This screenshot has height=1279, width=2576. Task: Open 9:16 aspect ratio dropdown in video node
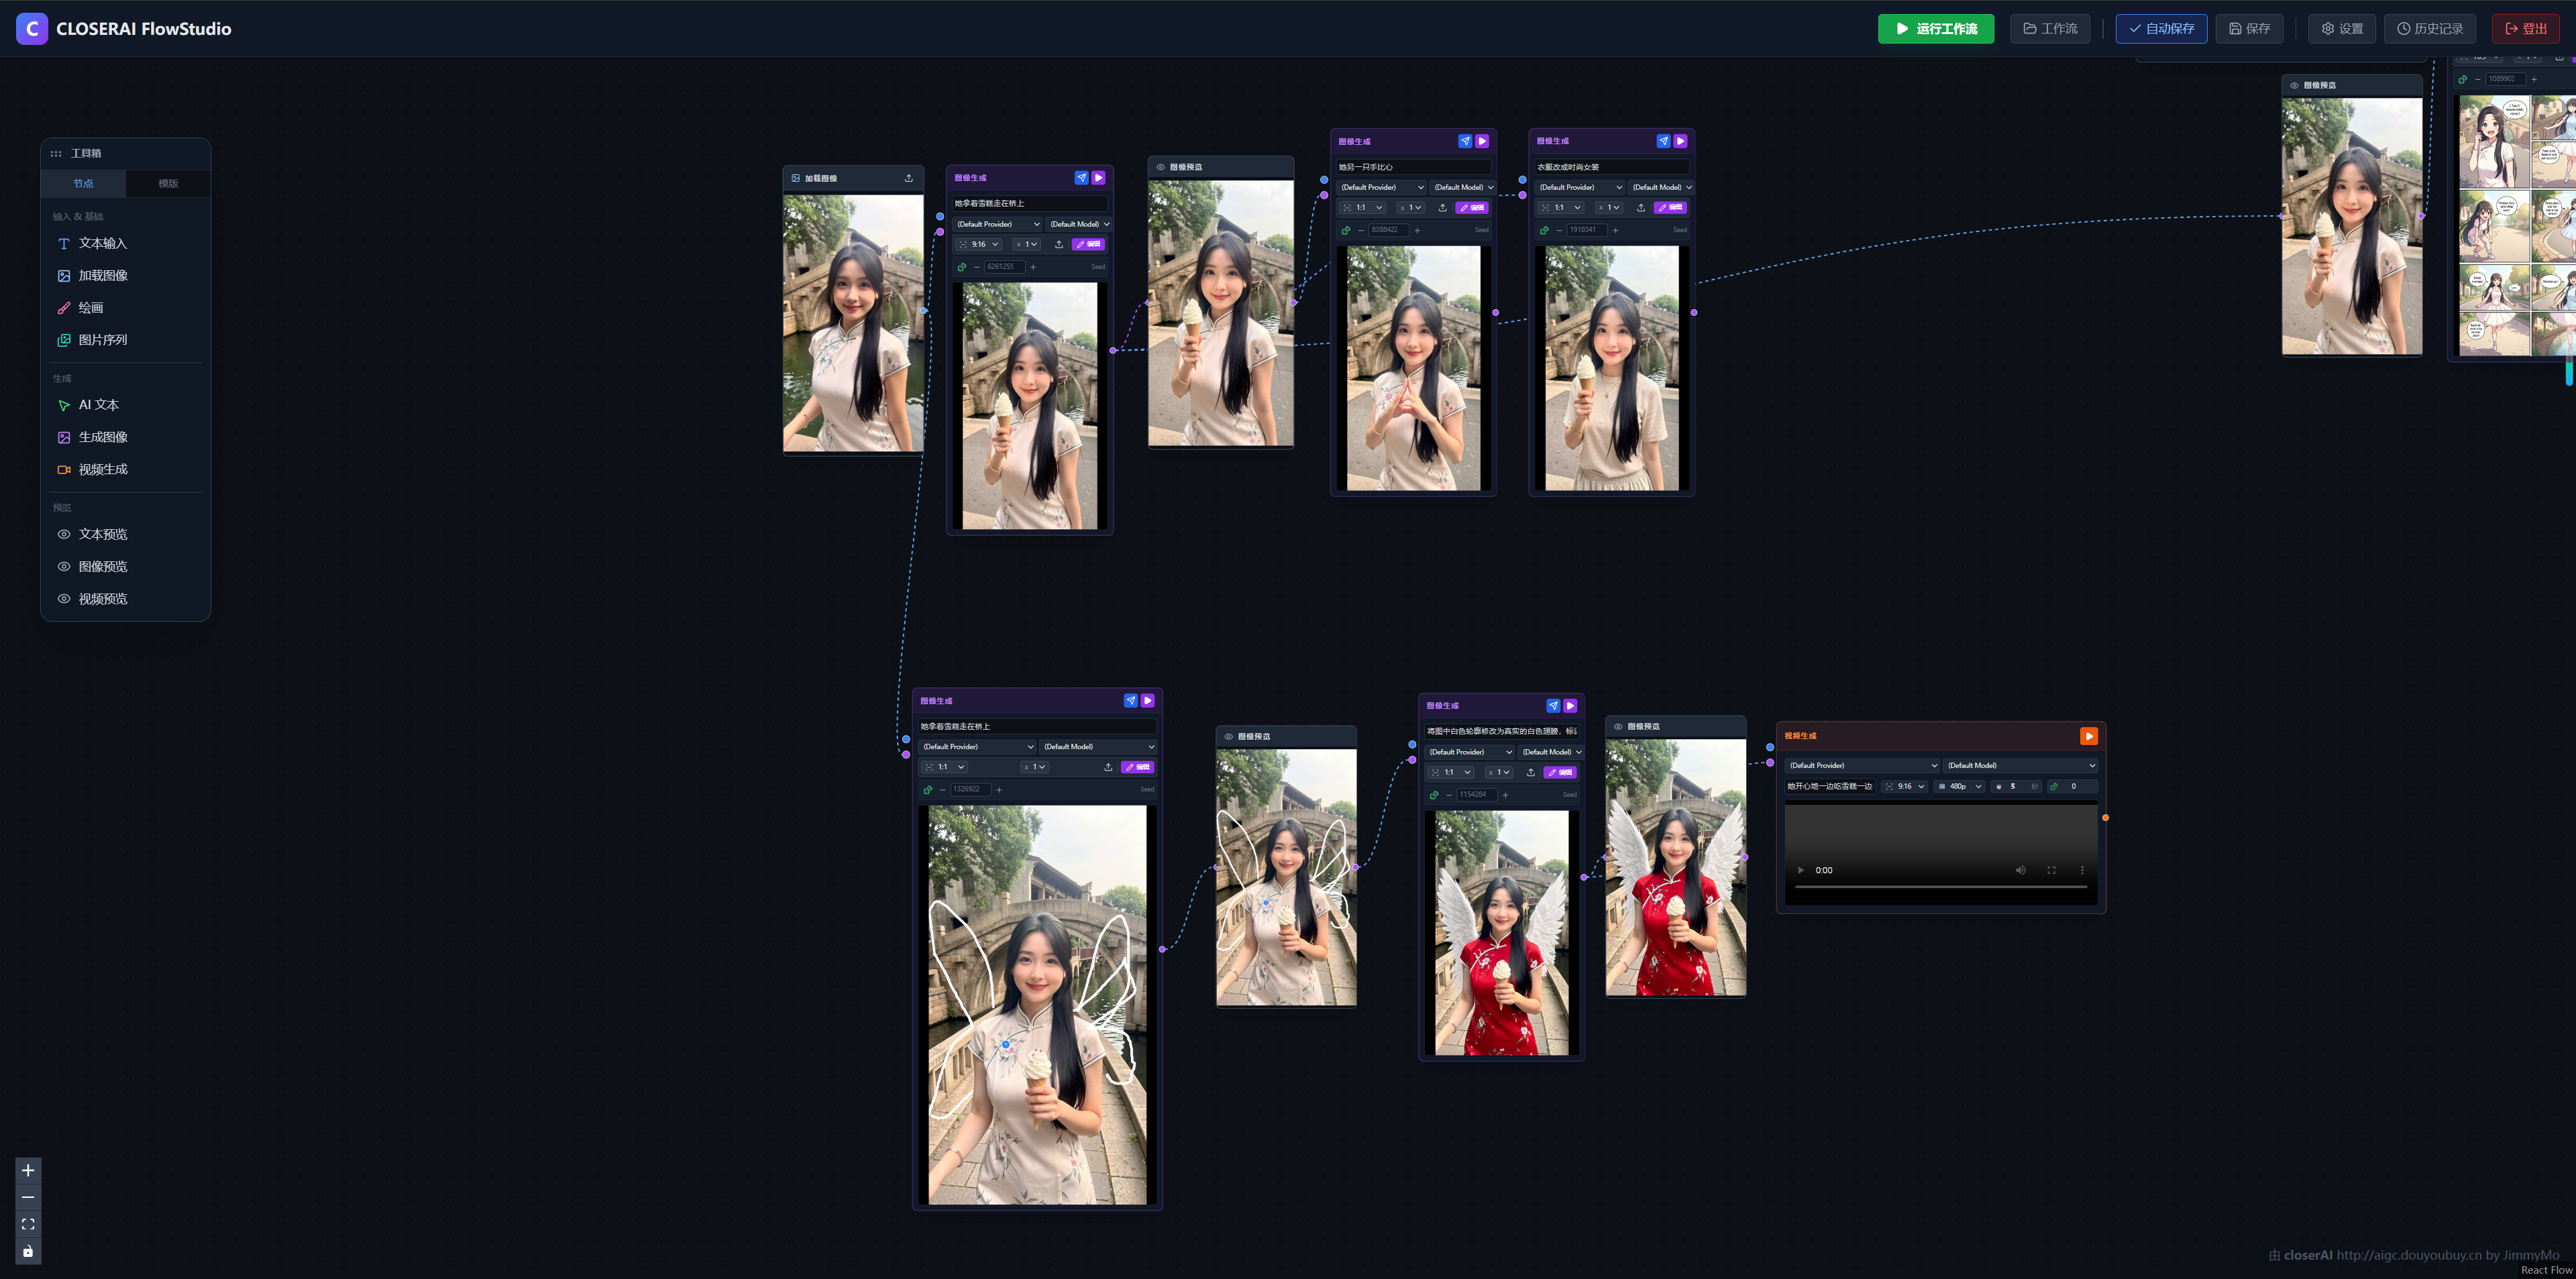click(x=1905, y=786)
